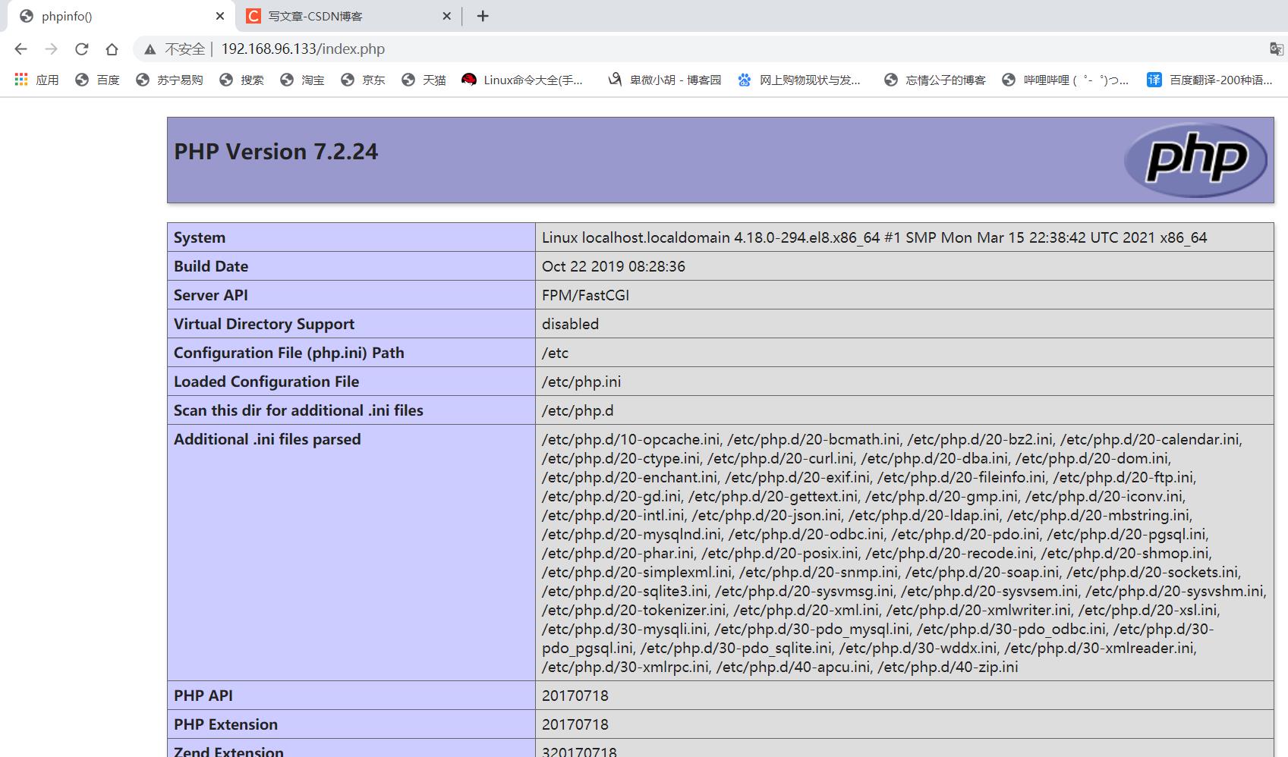Screen dimensions: 1288x757
Task: Select the System row label
Action: (200, 237)
